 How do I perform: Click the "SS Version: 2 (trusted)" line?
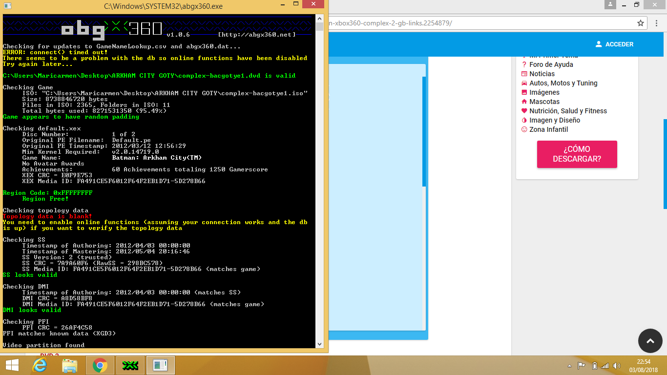tap(67, 257)
